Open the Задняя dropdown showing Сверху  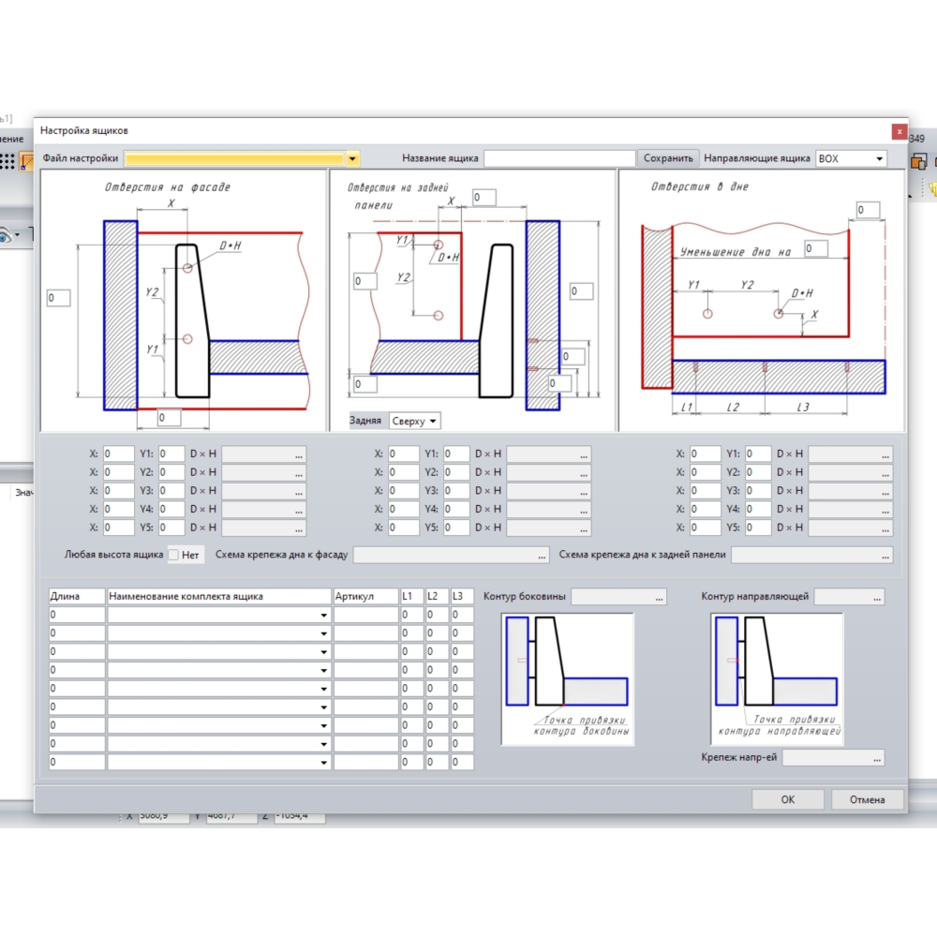pyautogui.click(x=415, y=422)
